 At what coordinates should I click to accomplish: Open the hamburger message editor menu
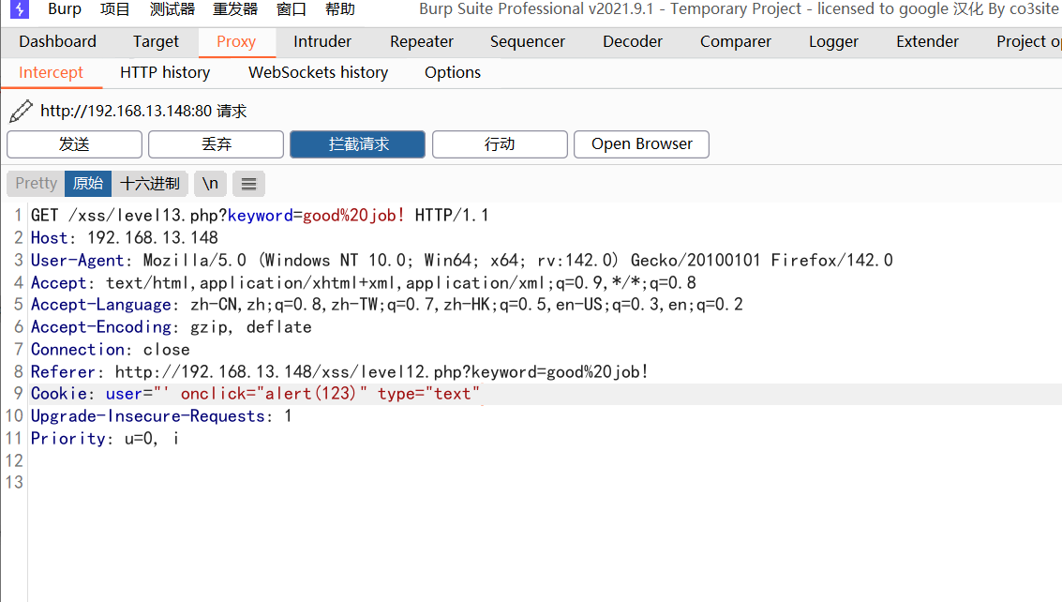click(248, 184)
